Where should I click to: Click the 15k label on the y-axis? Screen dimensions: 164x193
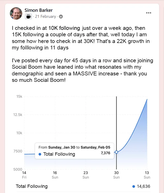click(19, 97)
